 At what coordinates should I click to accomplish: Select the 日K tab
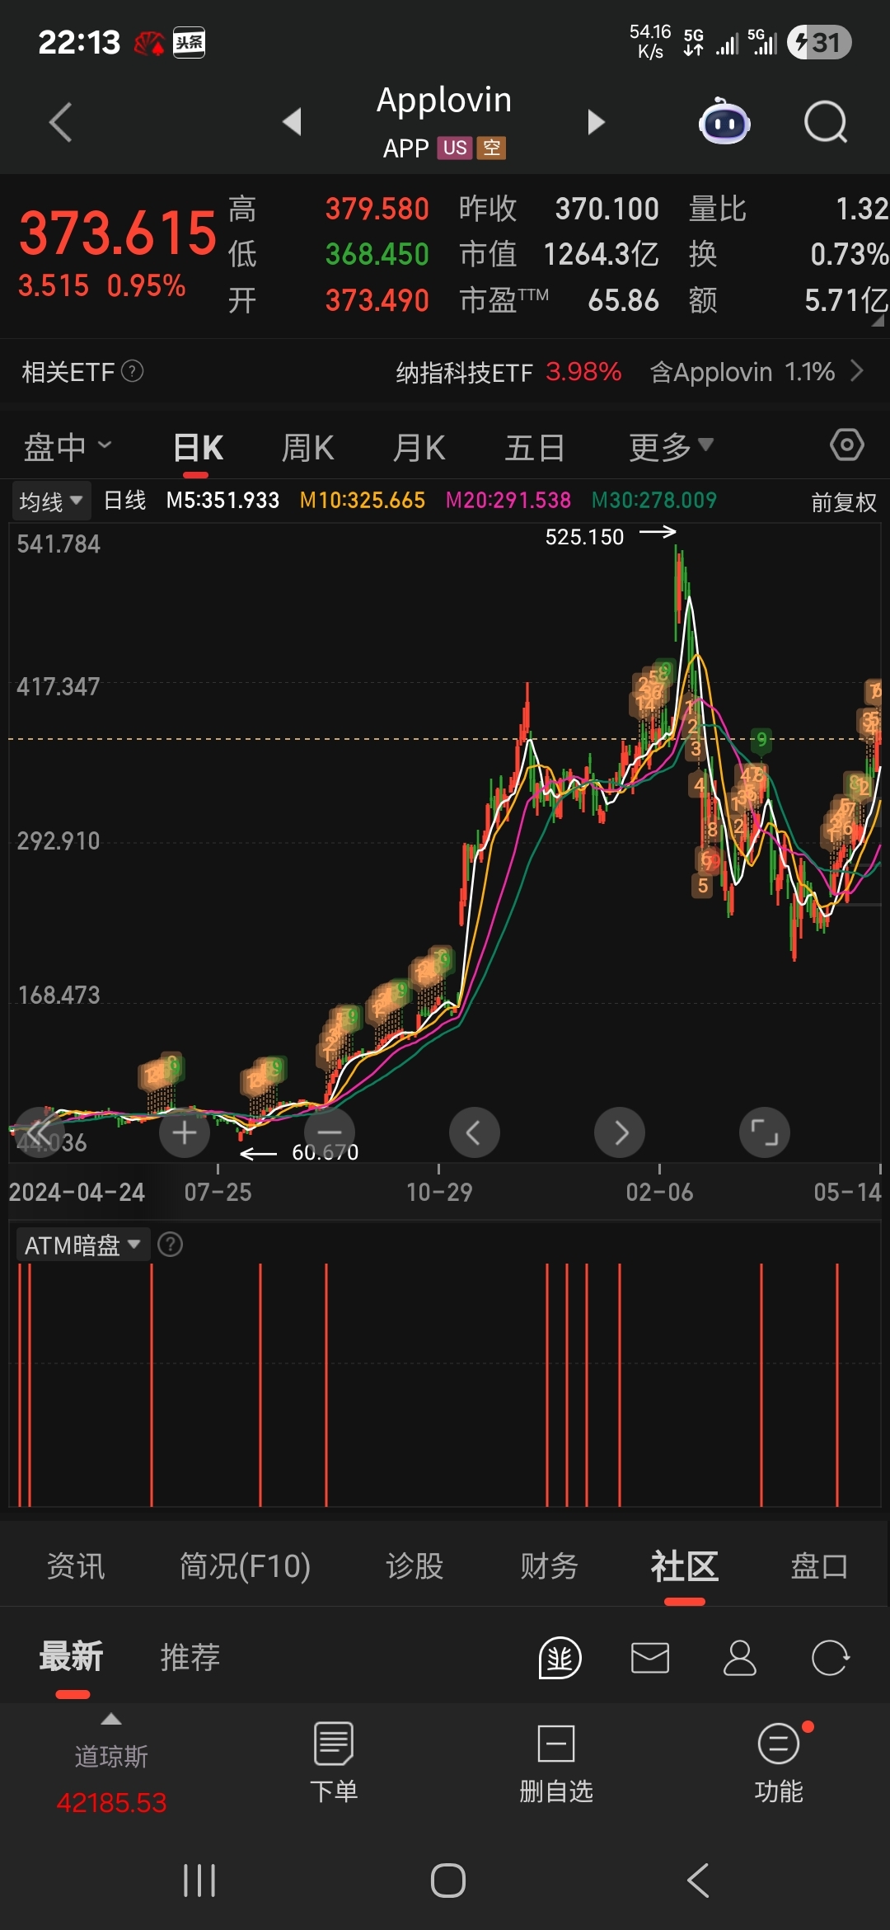coord(198,448)
